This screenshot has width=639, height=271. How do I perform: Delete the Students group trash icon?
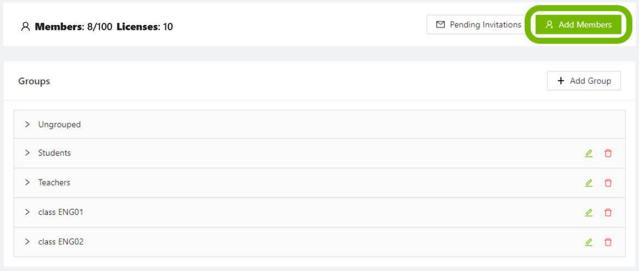[x=608, y=153]
